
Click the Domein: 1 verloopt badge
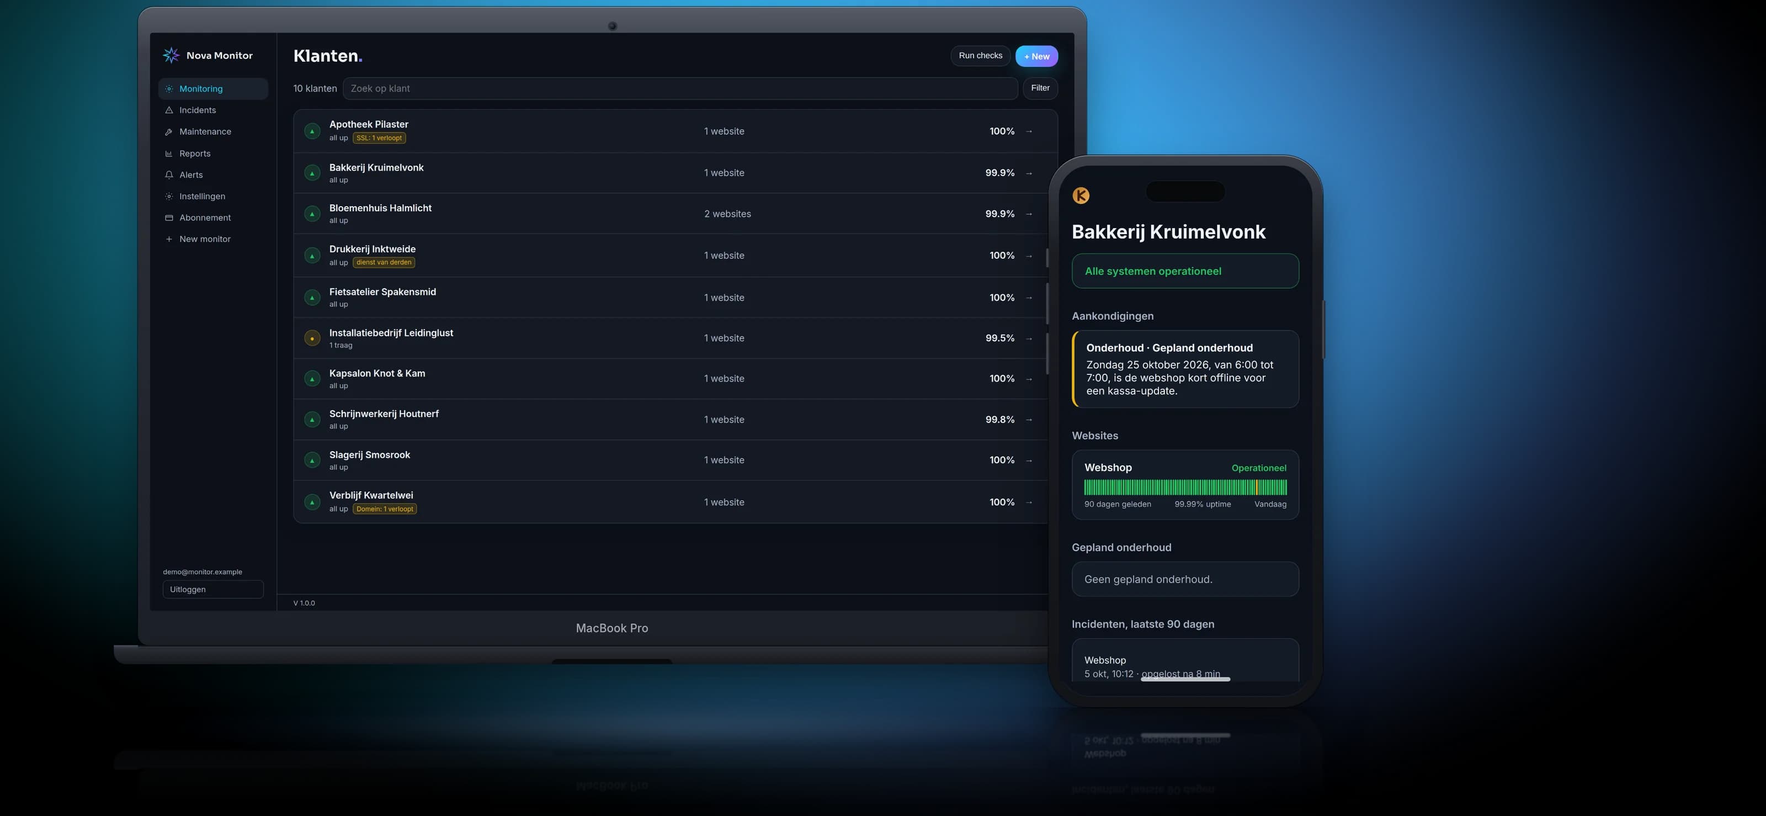[385, 509]
